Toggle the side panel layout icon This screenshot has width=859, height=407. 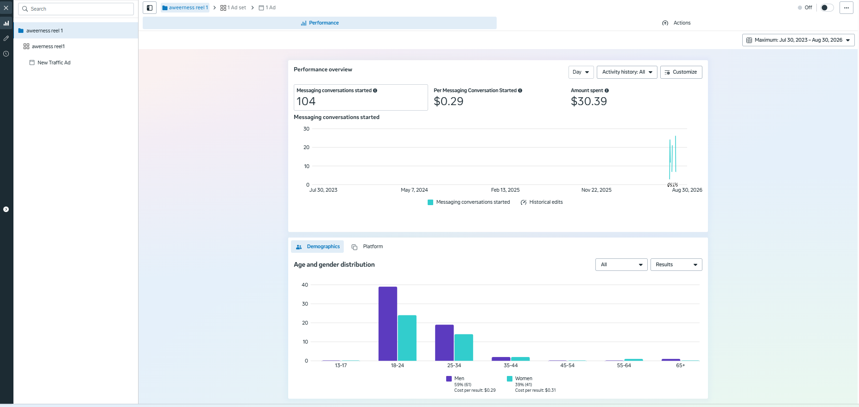[x=150, y=8]
